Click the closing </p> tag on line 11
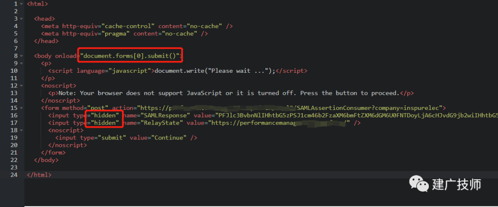 (48, 78)
